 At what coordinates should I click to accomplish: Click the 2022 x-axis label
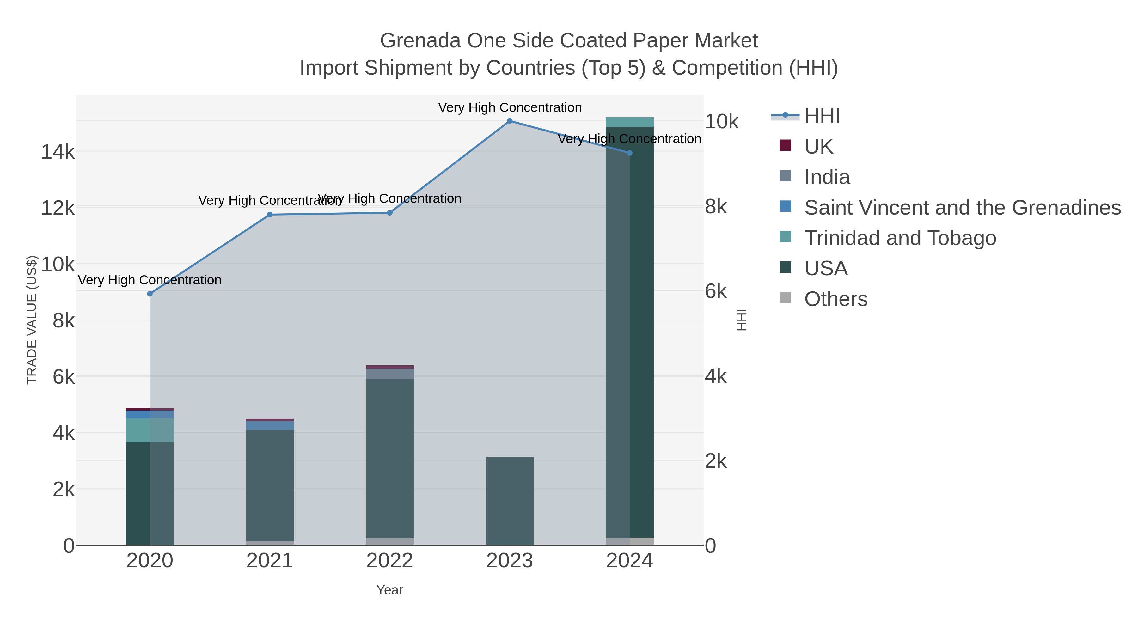pyautogui.click(x=390, y=560)
